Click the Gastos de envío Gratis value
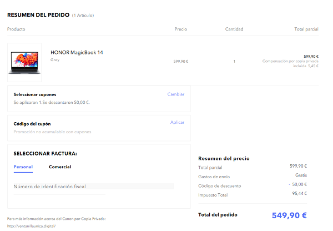The height and width of the screenshot is (231, 333). [x=301, y=175]
